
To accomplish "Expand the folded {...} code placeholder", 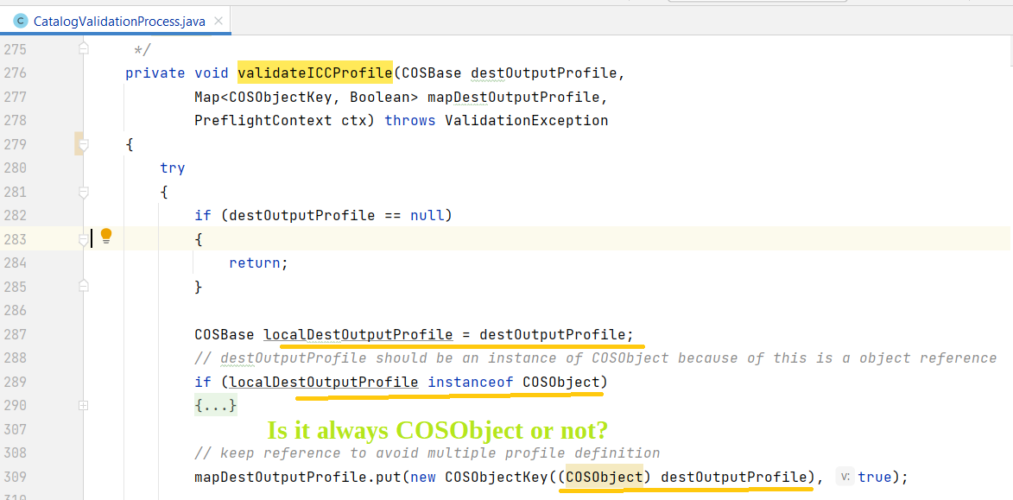I will (x=216, y=406).
